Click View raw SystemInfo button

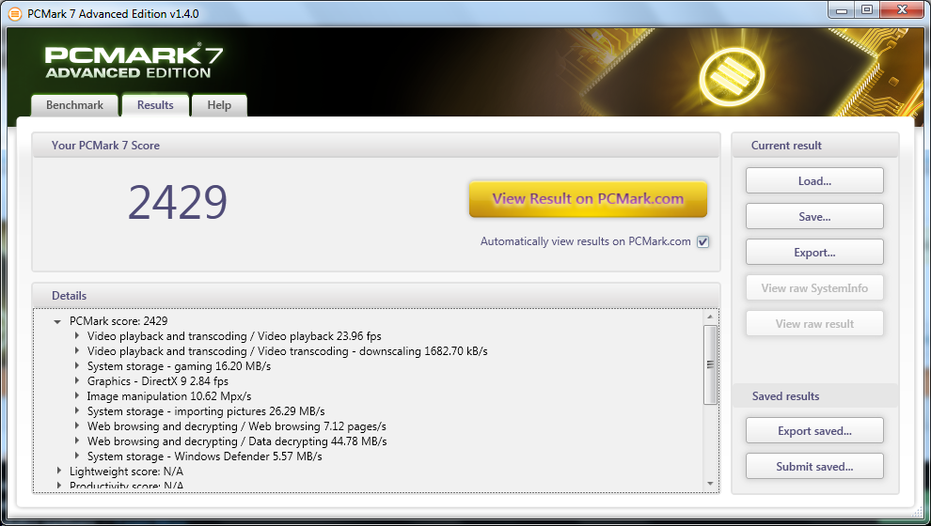[x=814, y=287]
